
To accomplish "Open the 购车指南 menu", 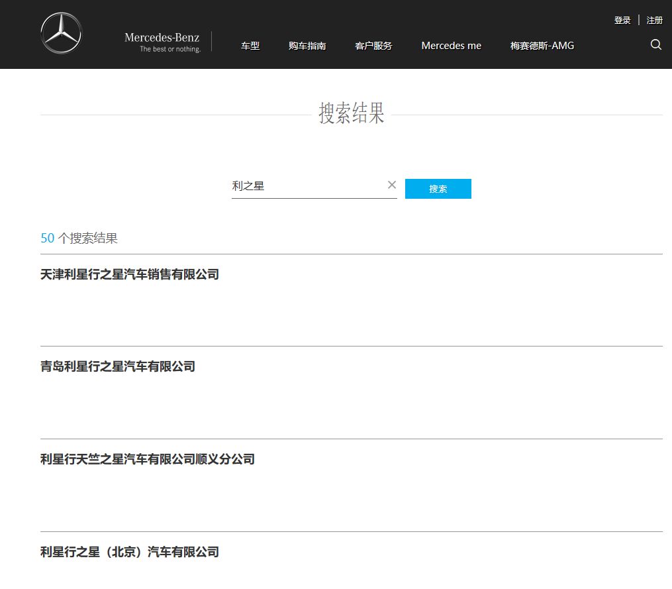I will [x=307, y=46].
